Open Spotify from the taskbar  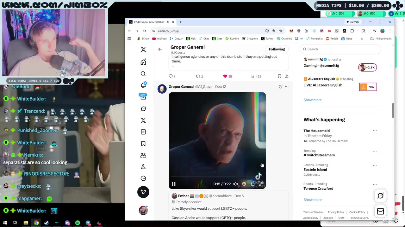[78, 223]
